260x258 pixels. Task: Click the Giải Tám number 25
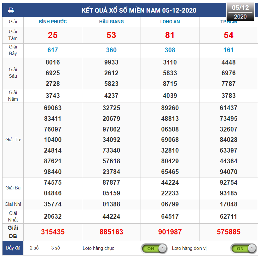point(53,35)
